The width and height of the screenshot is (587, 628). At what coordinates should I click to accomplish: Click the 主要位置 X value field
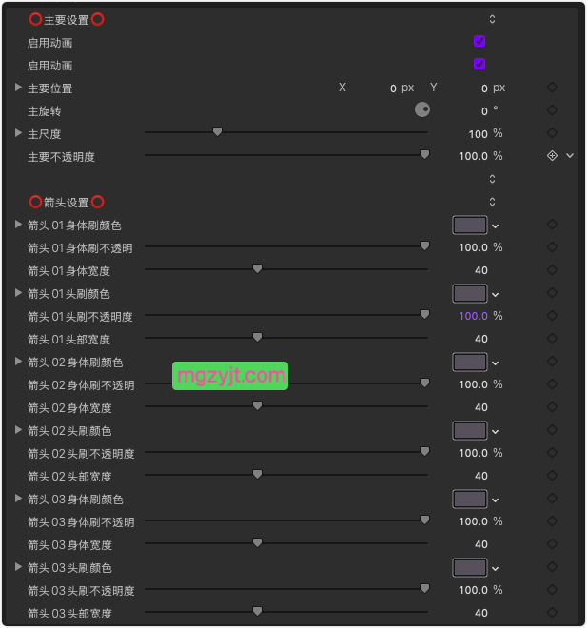pyautogui.click(x=393, y=88)
